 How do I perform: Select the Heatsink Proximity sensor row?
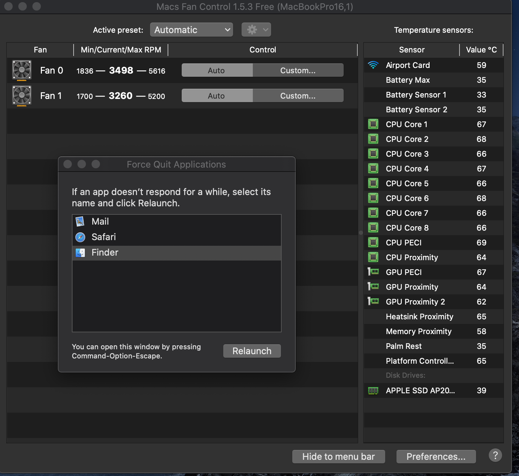point(433,317)
